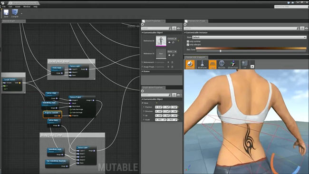Toggle the Grid icon in viewport toolbar
This screenshot has width=309, height=174.
point(212,65)
